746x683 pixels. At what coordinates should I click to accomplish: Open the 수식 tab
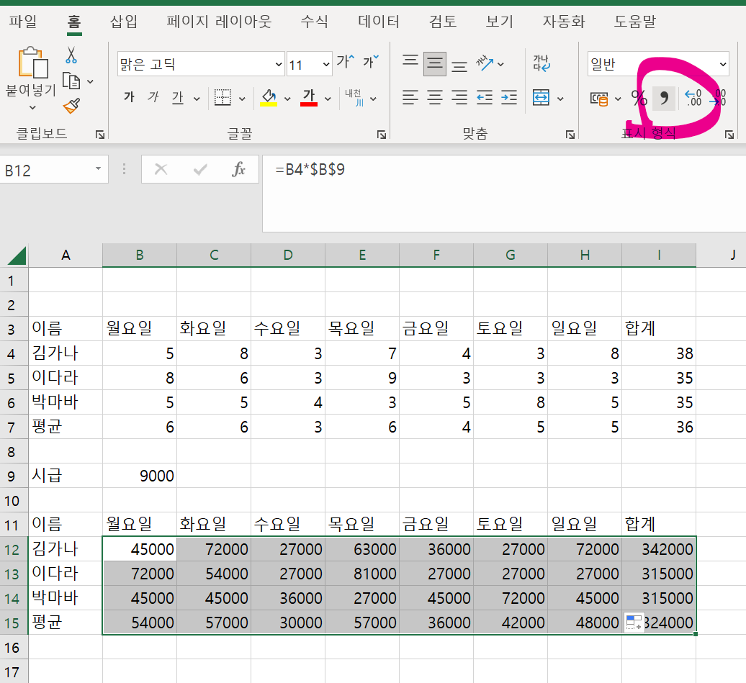pos(315,22)
